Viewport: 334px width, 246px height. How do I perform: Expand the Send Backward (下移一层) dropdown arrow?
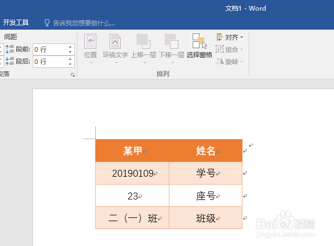[173, 62]
